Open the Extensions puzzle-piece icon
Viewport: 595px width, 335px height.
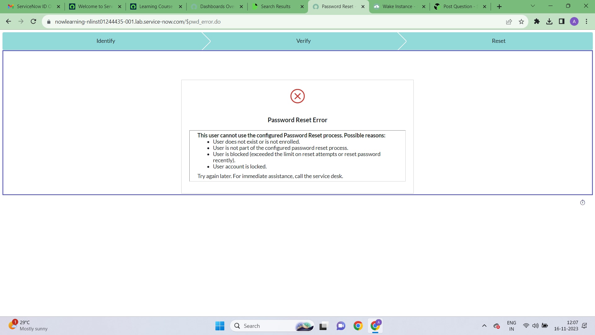[537, 21]
